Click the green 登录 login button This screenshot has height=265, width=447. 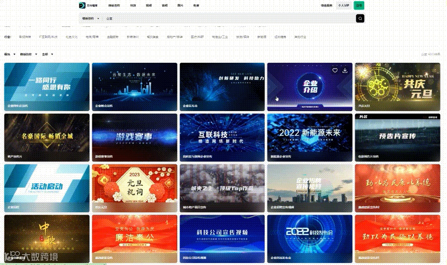point(359,5)
